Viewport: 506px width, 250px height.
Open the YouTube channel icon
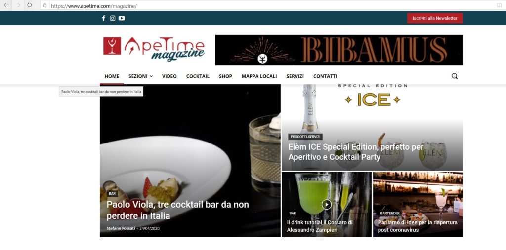click(122, 18)
